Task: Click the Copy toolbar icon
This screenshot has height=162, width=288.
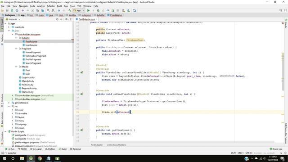Action: point(37,10)
